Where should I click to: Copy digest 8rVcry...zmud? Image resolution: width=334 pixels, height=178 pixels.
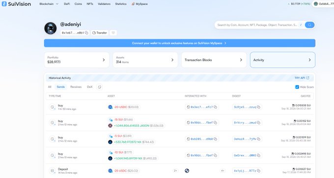(x=258, y=122)
